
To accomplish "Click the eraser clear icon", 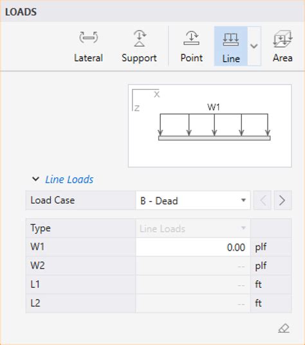I will tap(284, 328).
